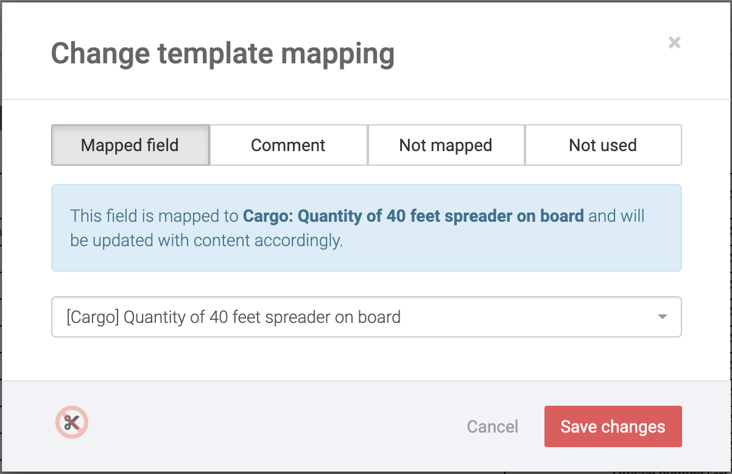Select the Not used option
Viewport: 732px width, 474px height.
pos(602,145)
